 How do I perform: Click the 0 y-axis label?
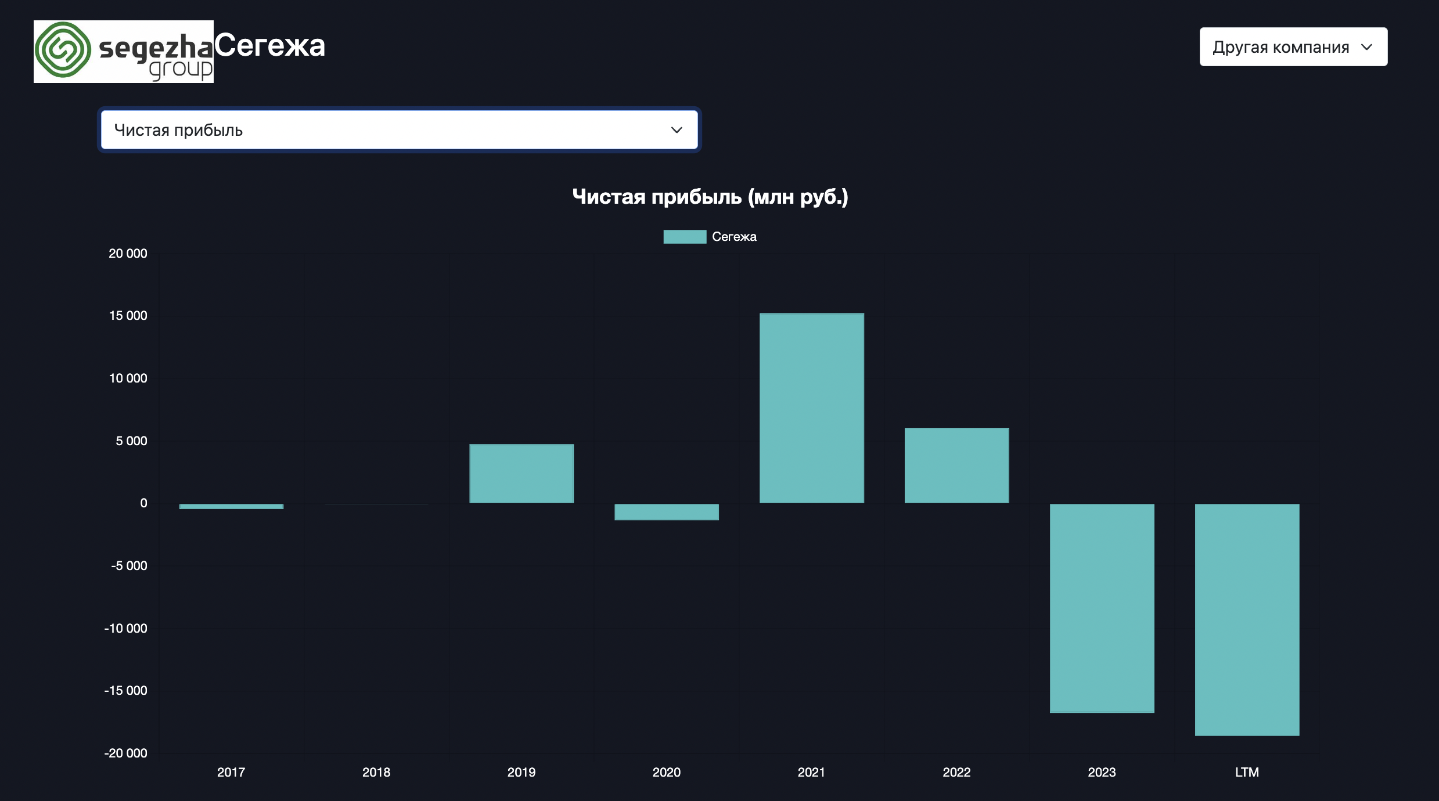click(143, 503)
